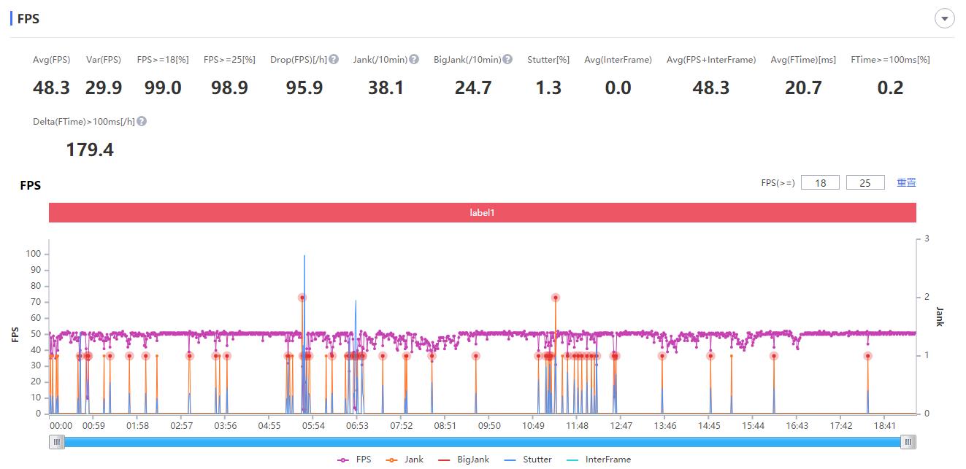The height and width of the screenshot is (469, 966).
Task: Click the FPS threshold field showing 18
Action: click(820, 183)
